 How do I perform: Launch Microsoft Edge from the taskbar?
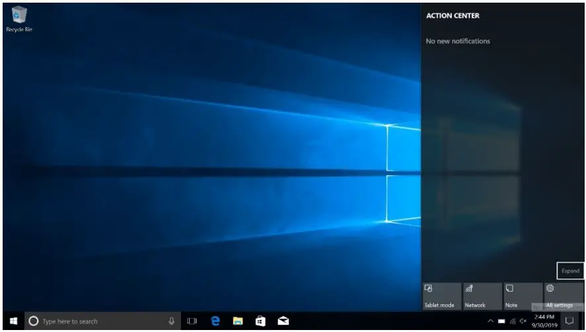pos(215,321)
